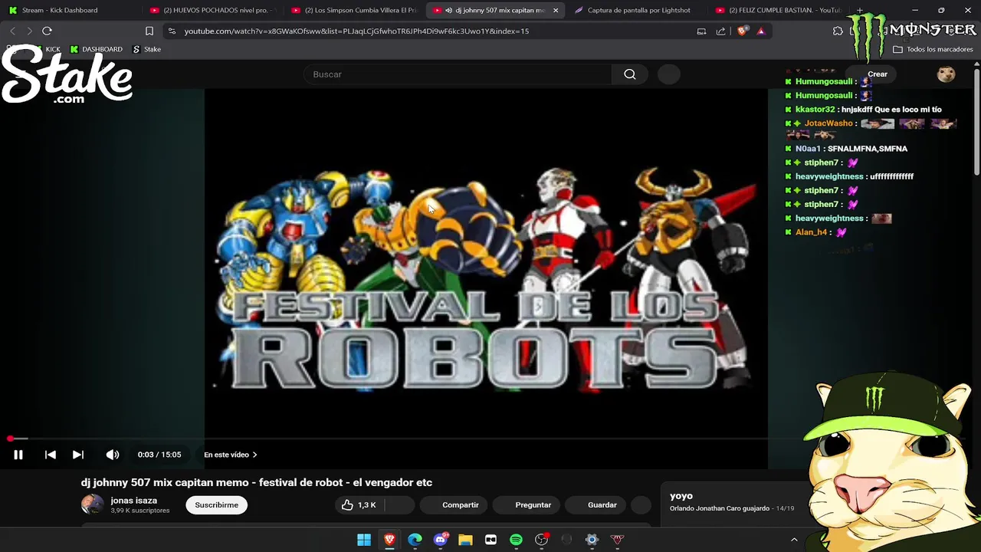Switch to Stream - Kick Dashboard tab
Image resolution: width=981 pixels, height=552 pixels.
[x=69, y=10]
